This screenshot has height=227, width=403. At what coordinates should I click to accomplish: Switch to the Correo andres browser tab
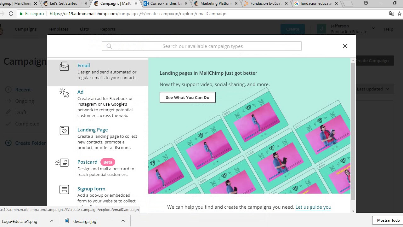coord(166,3)
